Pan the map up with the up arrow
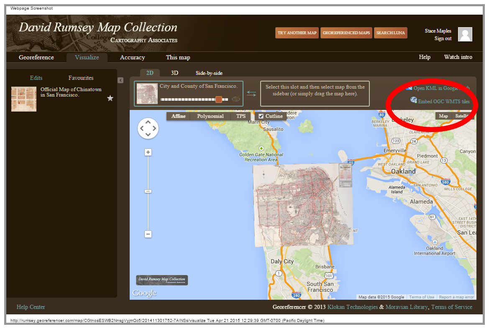 point(148,122)
